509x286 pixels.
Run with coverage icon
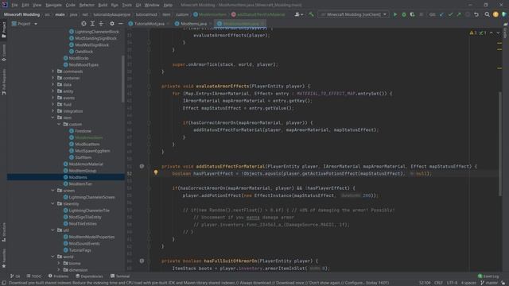tap(412, 14)
